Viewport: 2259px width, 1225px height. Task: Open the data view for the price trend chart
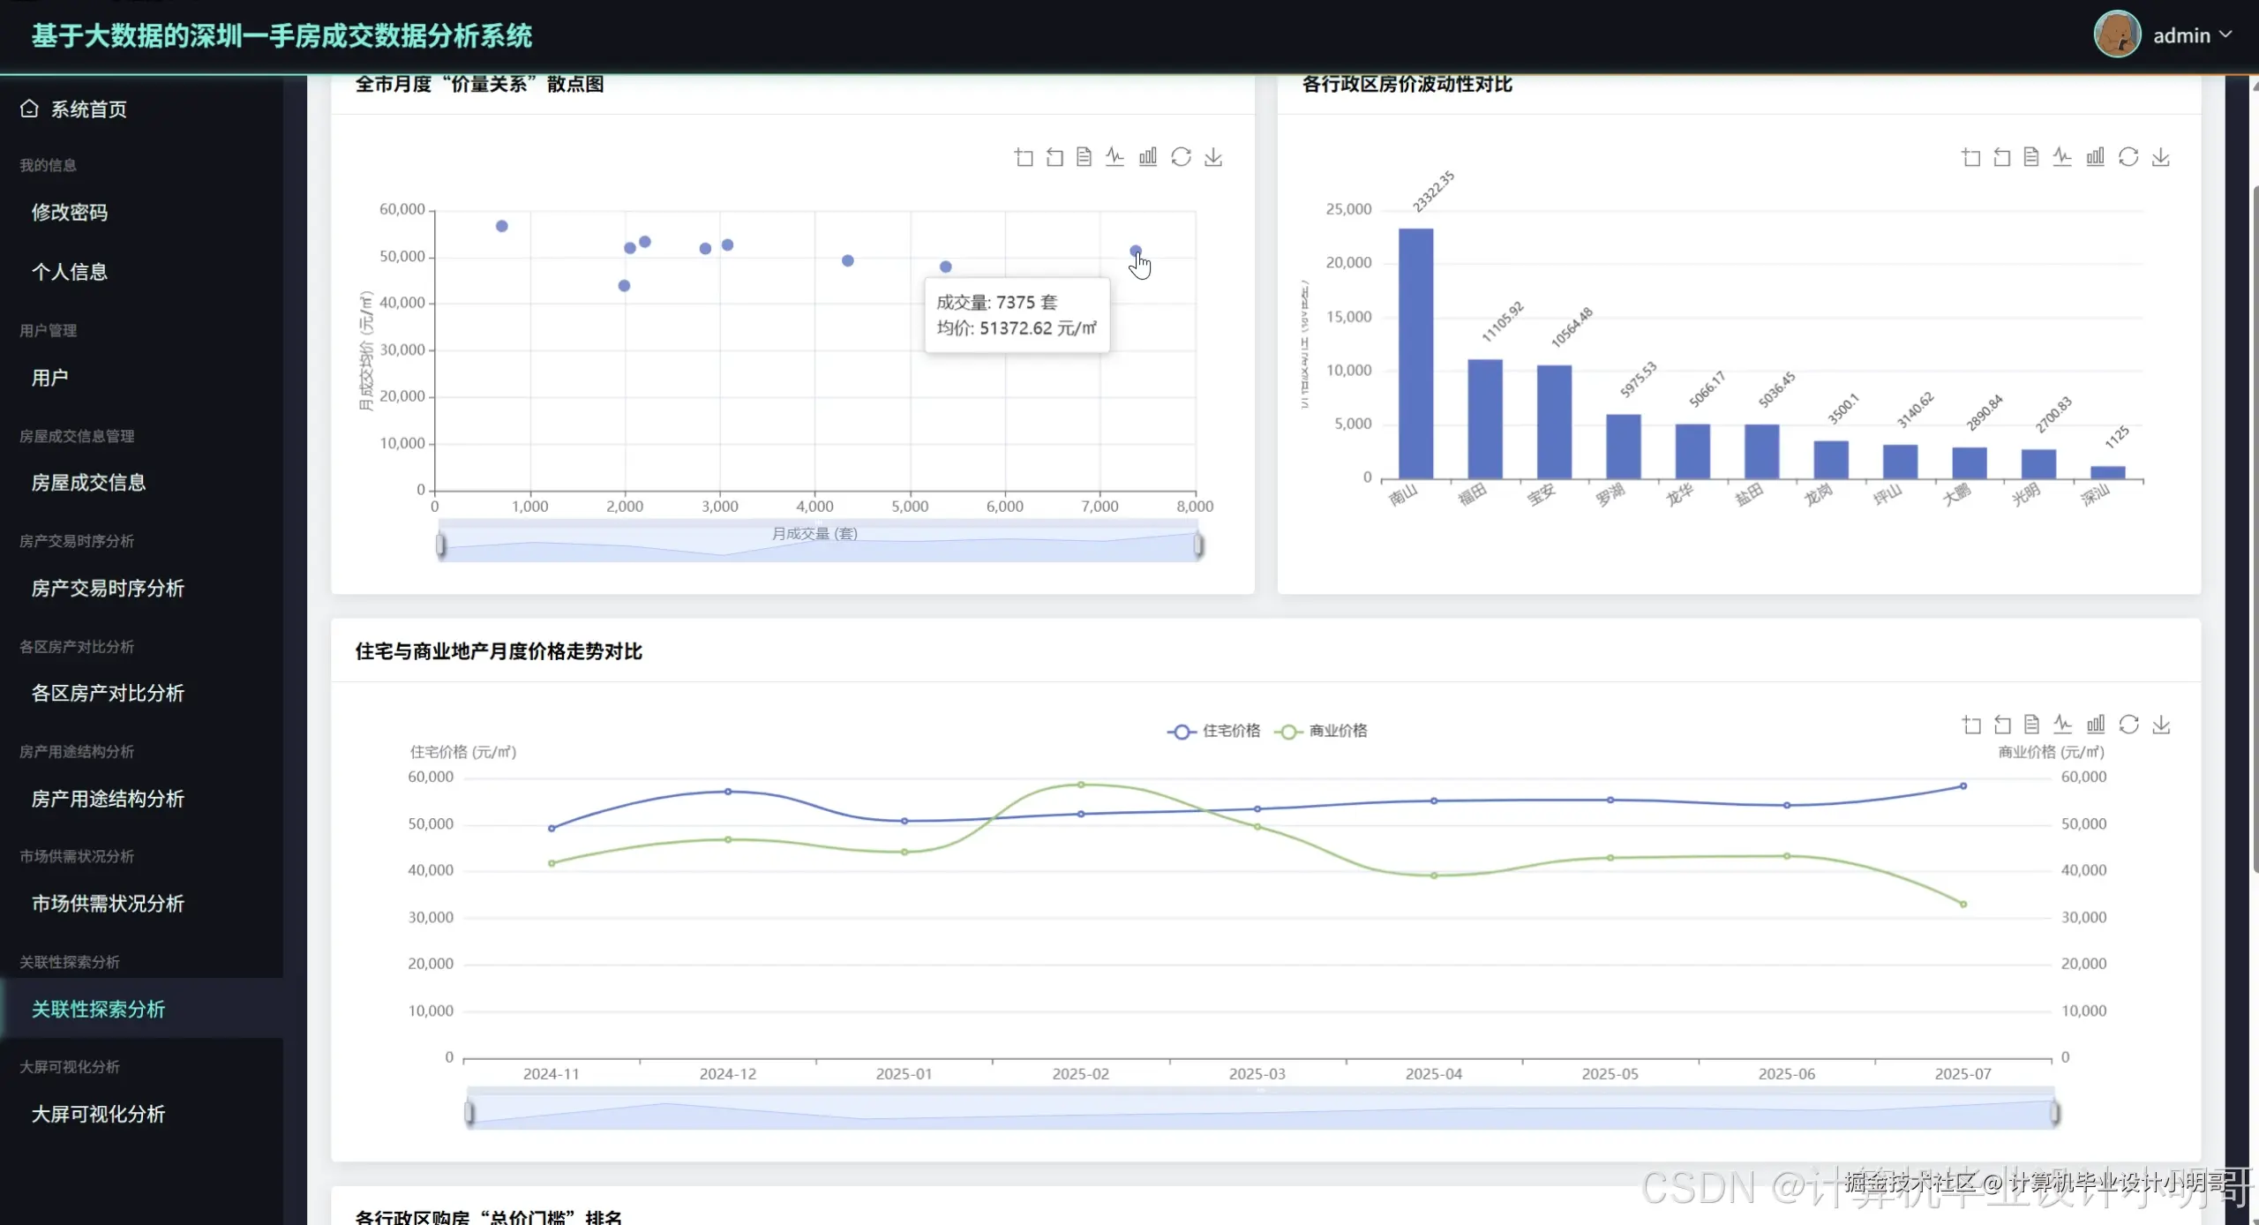click(2032, 725)
